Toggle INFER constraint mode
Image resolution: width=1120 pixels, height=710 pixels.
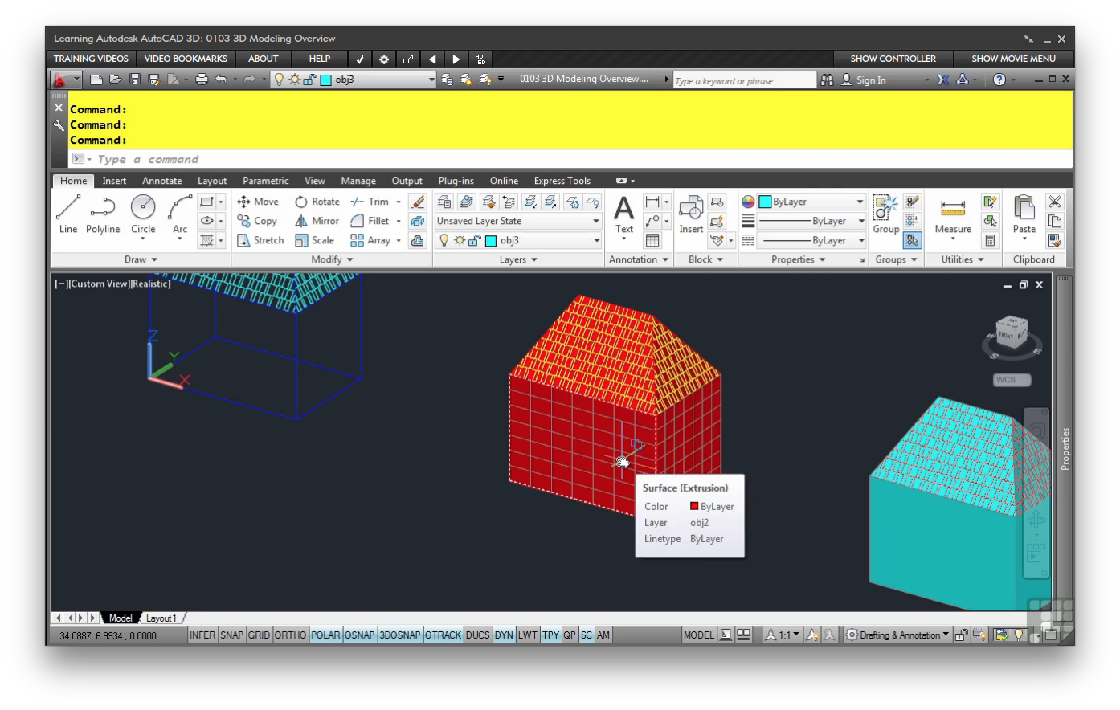point(202,635)
